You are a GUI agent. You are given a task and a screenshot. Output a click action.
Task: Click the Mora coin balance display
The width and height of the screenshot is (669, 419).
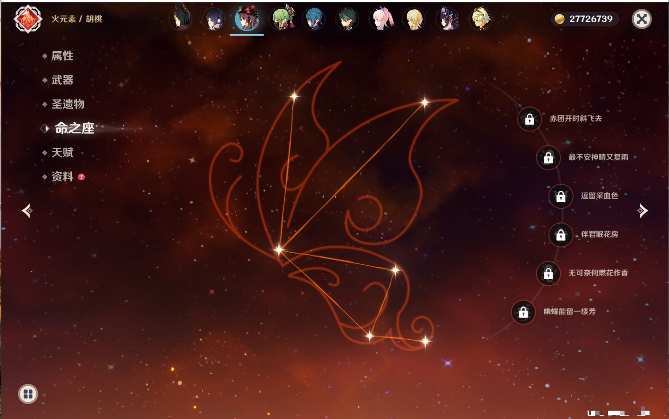click(x=585, y=19)
